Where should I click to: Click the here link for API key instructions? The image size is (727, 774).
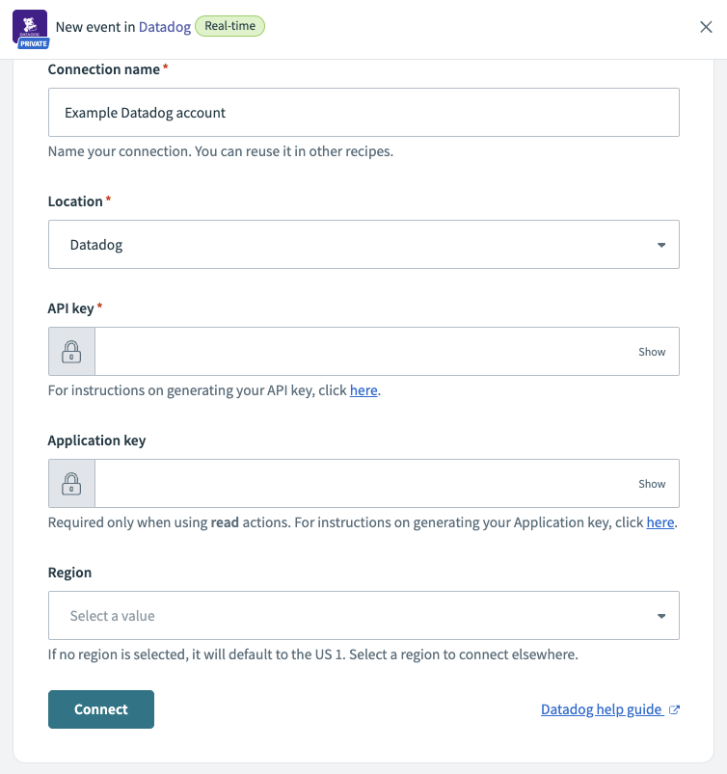pyautogui.click(x=363, y=390)
